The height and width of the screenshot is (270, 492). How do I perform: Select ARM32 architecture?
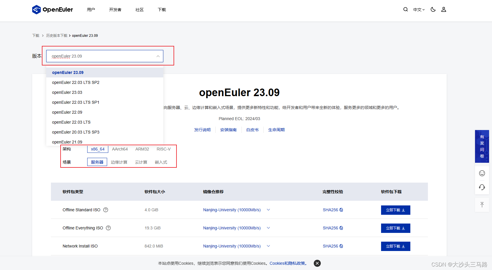pos(142,149)
